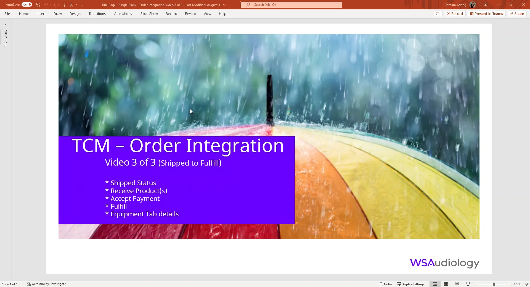Open the Undo history dropdown arrow
530x287 pixels.
[50, 5]
